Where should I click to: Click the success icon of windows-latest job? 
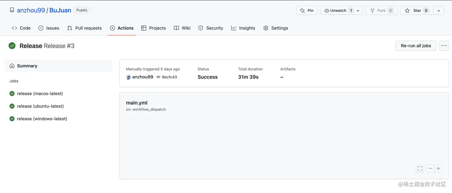click(x=12, y=119)
